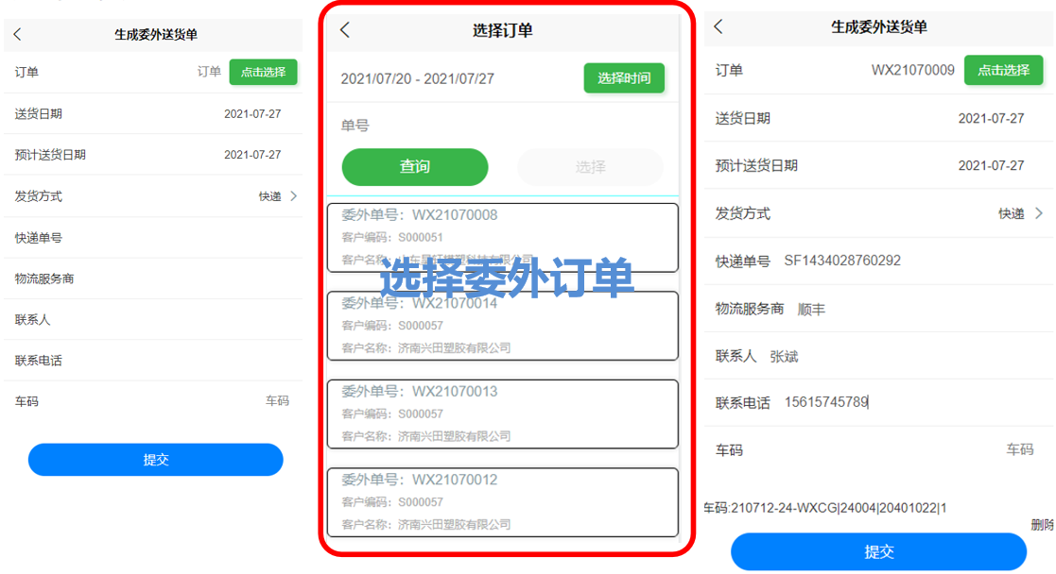Open the 选择时间 date picker
Image resolution: width=1056 pixels, height=574 pixels.
(624, 78)
